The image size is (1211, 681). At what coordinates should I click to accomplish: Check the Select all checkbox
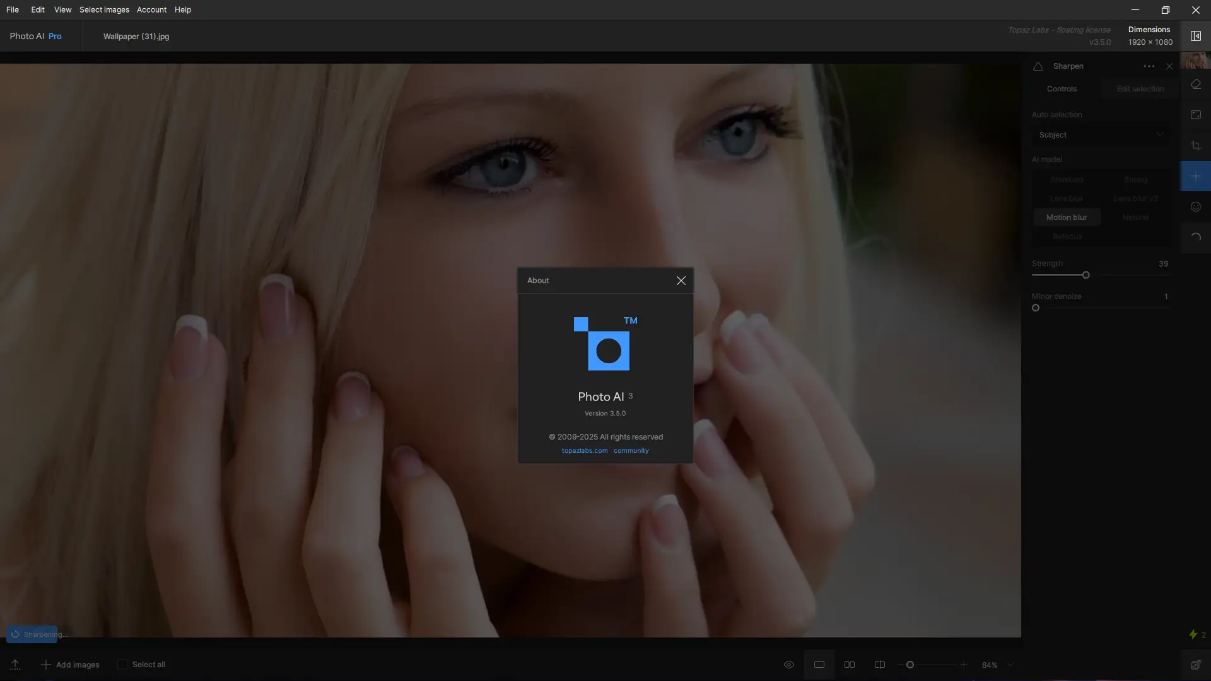tap(122, 665)
